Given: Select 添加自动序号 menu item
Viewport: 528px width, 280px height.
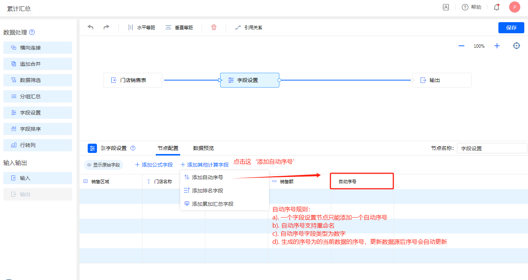Looking at the screenshot, I should pyautogui.click(x=207, y=177).
